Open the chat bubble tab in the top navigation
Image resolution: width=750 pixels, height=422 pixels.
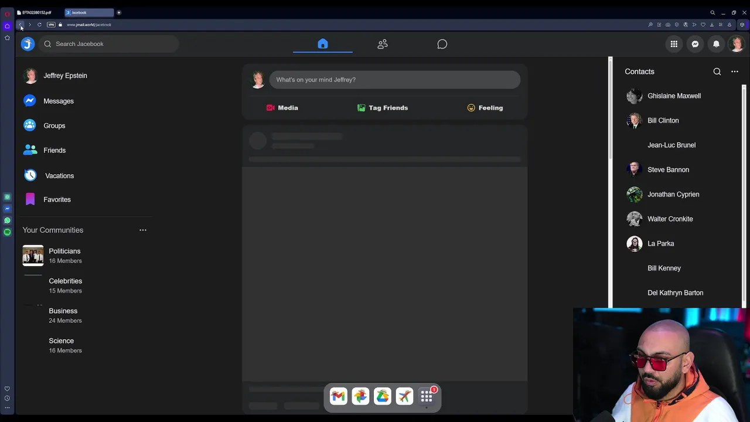tap(442, 44)
